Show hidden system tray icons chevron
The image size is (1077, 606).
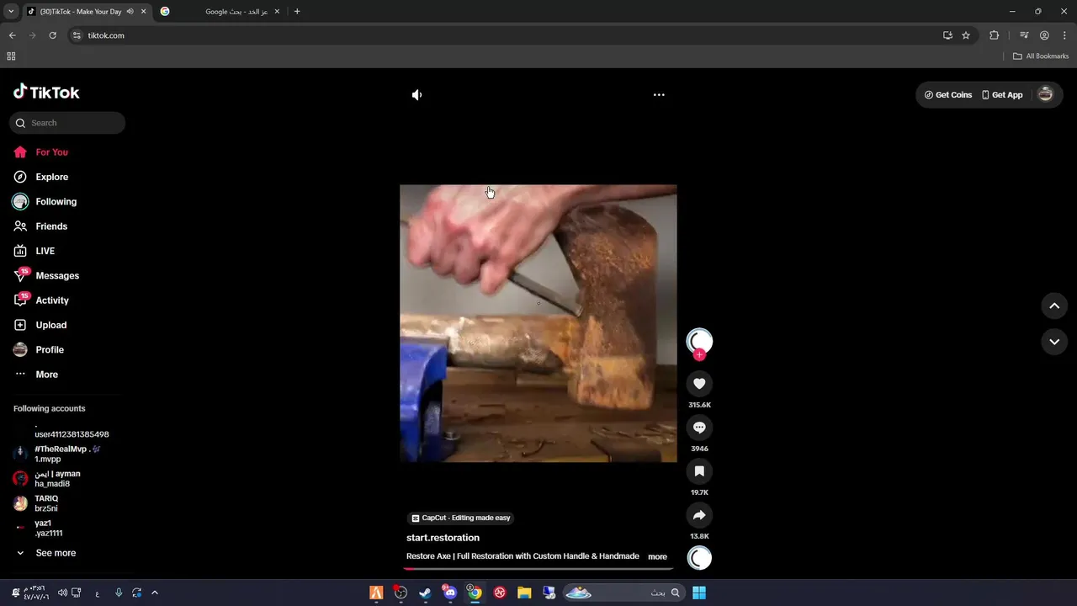[x=155, y=593]
